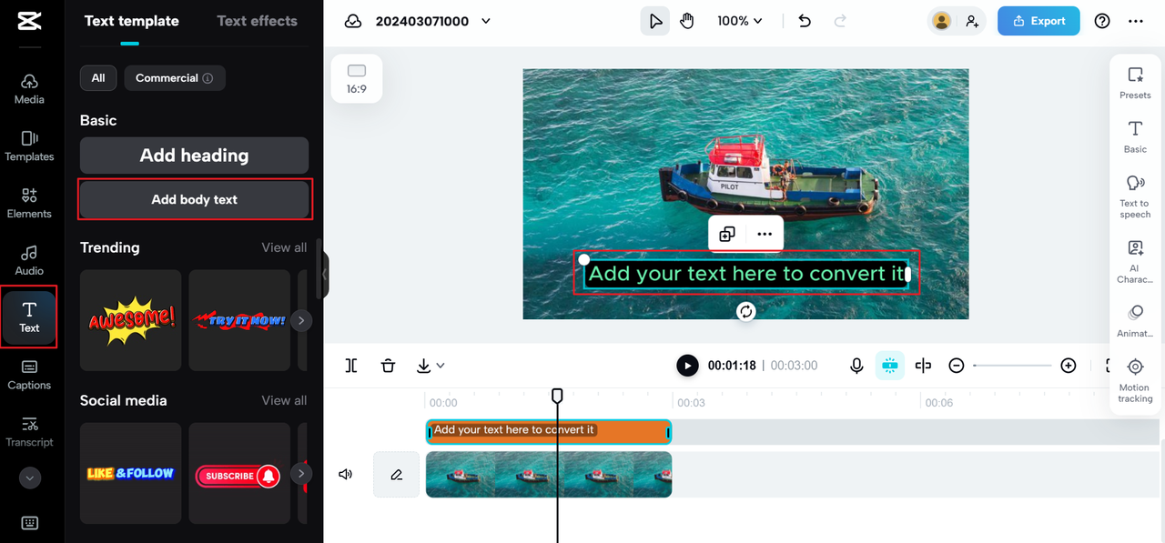Open the download options dropdown
The width and height of the screenshot is (1165, 543).
[430, 366]
